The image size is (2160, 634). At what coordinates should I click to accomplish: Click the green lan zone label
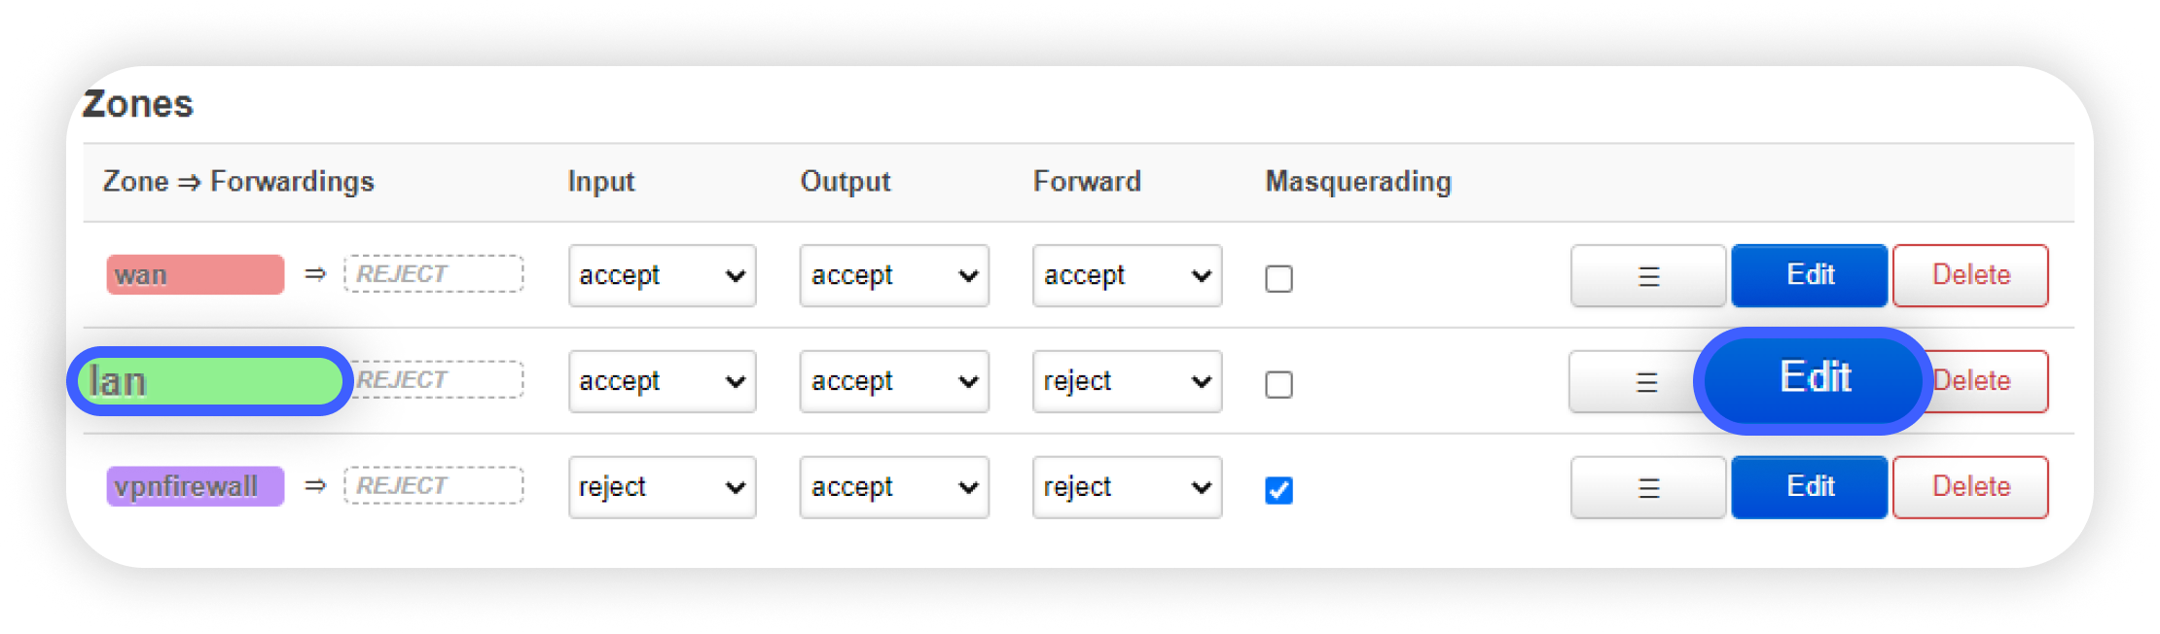tap(210, 381)
